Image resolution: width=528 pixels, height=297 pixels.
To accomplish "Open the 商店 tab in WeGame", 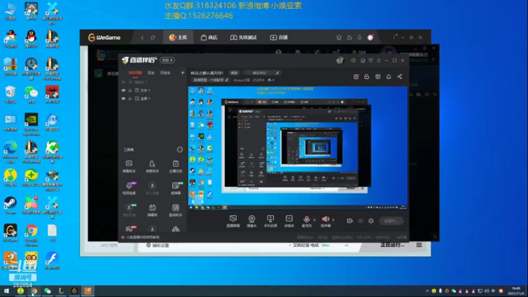I will point(209,38).
